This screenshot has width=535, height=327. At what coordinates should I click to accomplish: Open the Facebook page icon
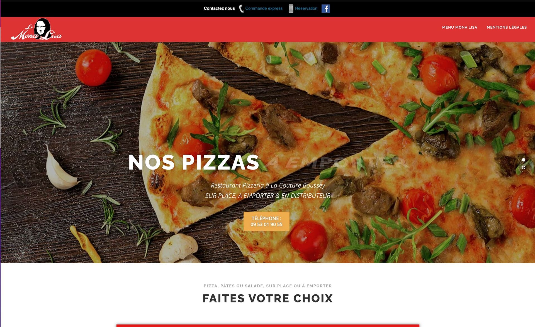tap(325, 9)
